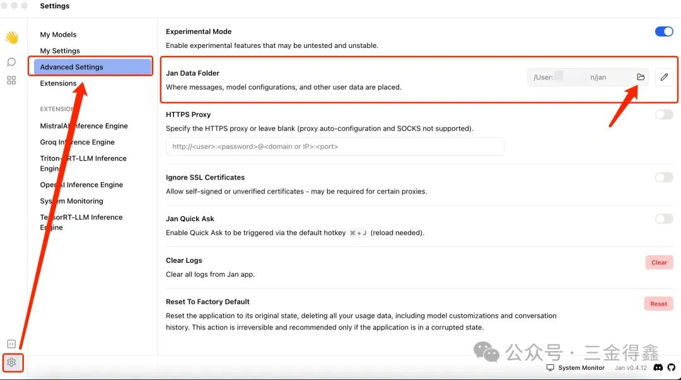Edit Jan data folder with pencil icon
Screen dimensions: 681x380
(x=664, y=77)
